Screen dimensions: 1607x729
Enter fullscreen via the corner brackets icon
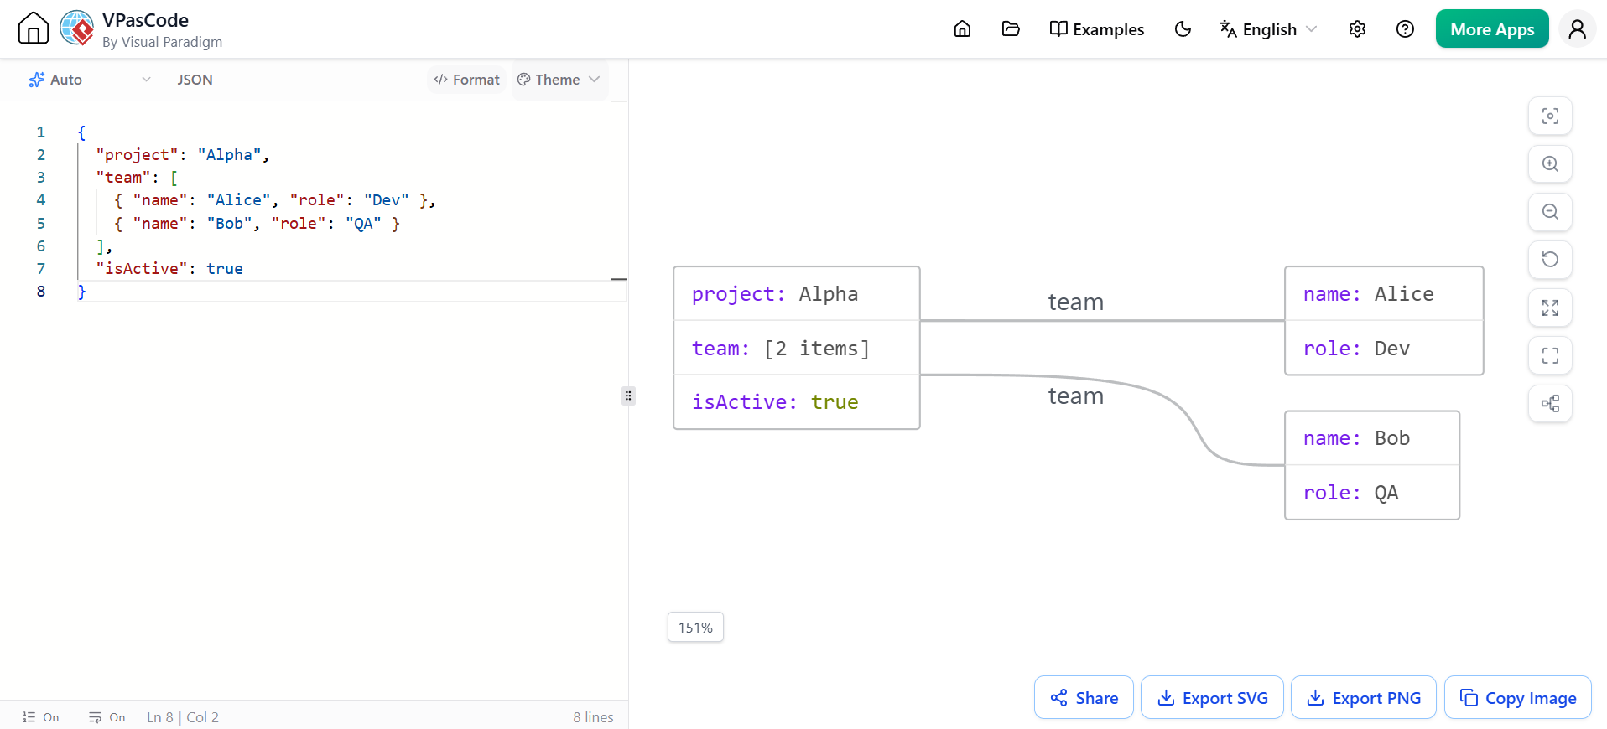coord(1550,355)
